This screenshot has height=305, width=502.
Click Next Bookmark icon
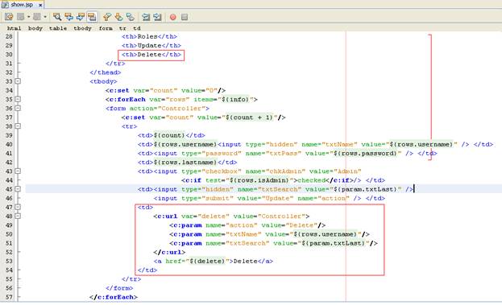tap(118, 17)
